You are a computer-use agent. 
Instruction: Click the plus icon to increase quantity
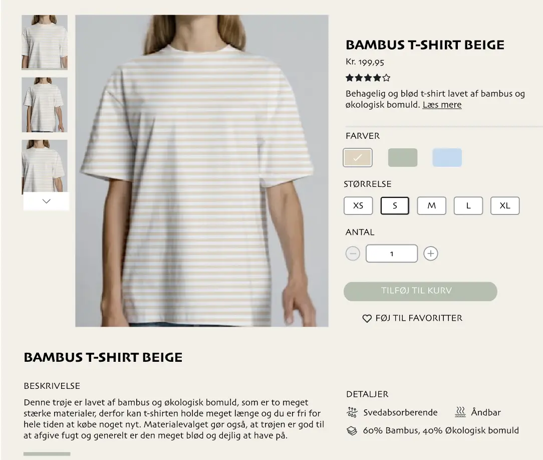point(431,253)
